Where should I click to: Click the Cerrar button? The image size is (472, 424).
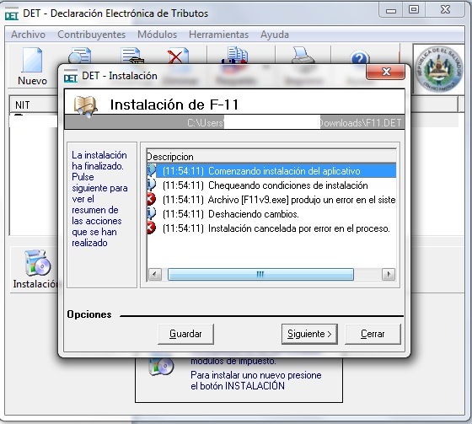click(x=373, y=334)
